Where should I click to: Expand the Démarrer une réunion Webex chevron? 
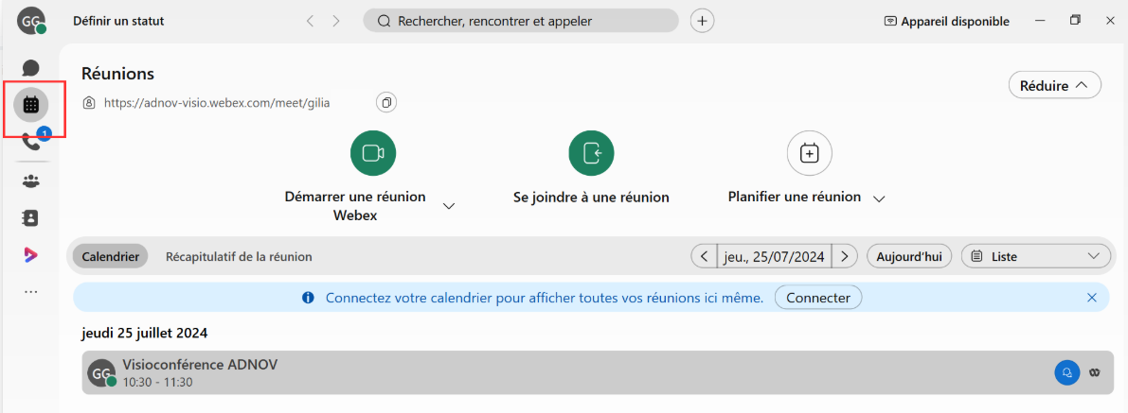point(449,206)
